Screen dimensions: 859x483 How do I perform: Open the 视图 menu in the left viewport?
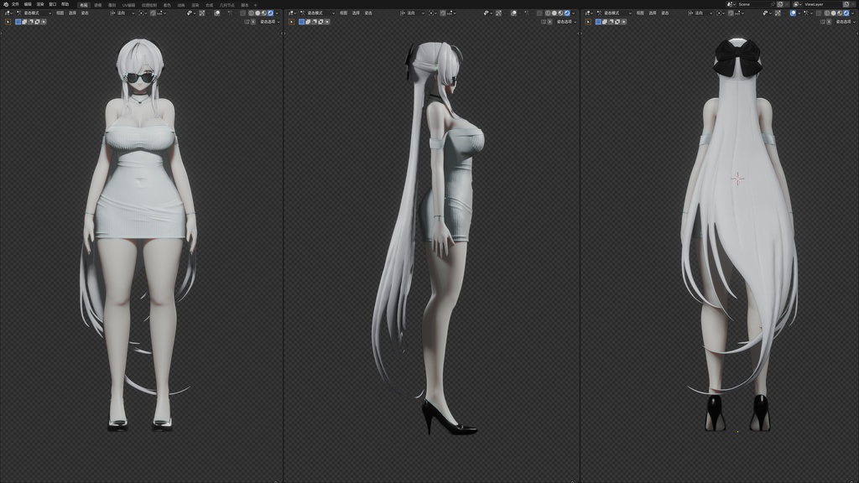pos(60,13)
